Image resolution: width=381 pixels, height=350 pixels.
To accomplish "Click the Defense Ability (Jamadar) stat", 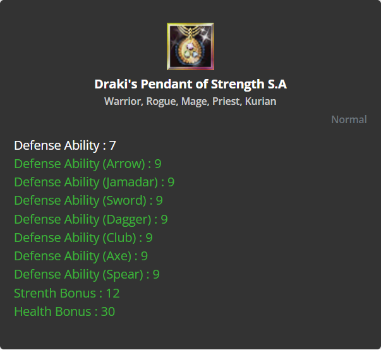I will click(x=94, y=182).
